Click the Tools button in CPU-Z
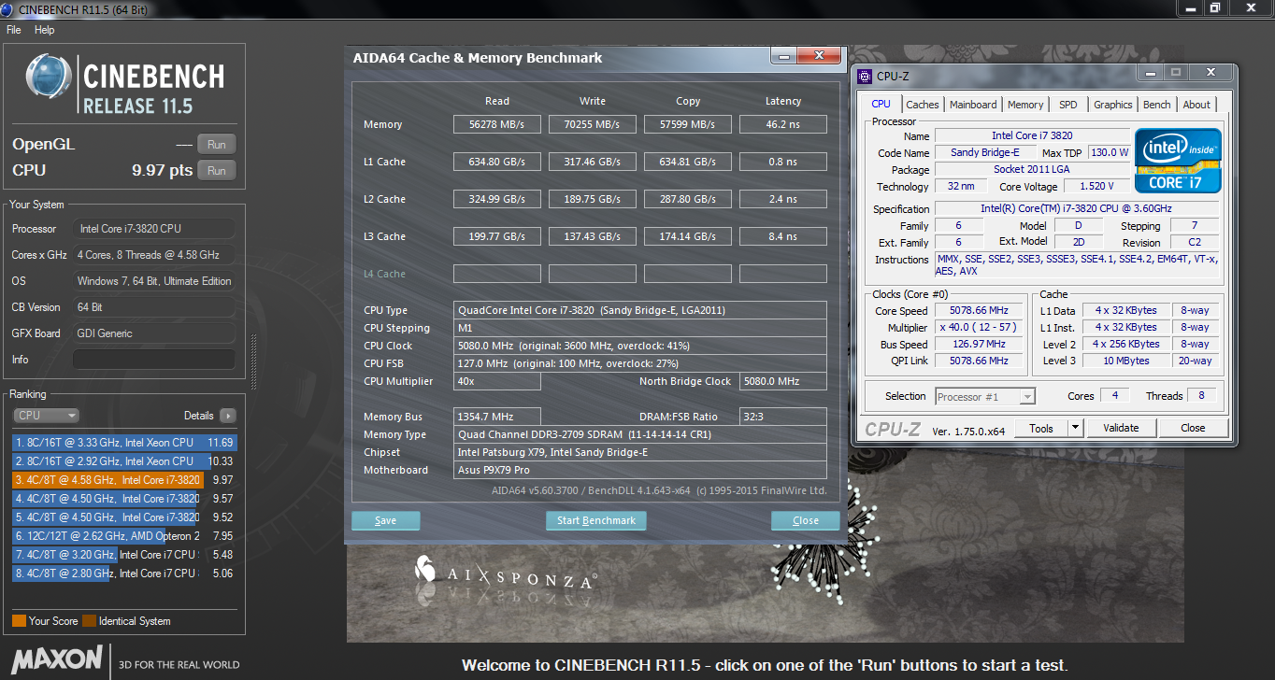This screenshot has width=1275, height=680. 1041,428
